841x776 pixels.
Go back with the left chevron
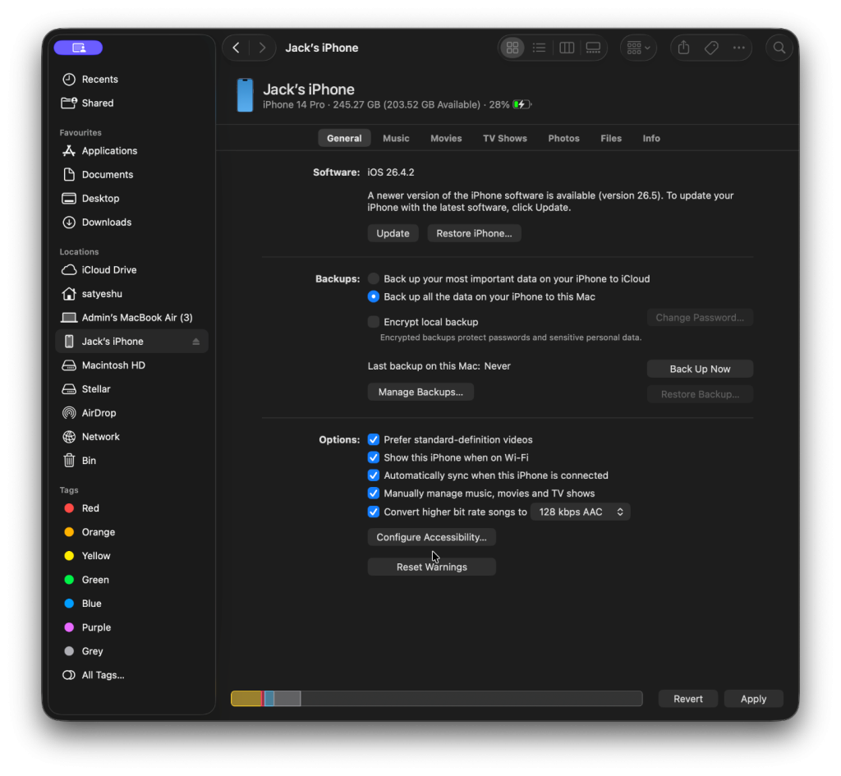tap(236, 48)
